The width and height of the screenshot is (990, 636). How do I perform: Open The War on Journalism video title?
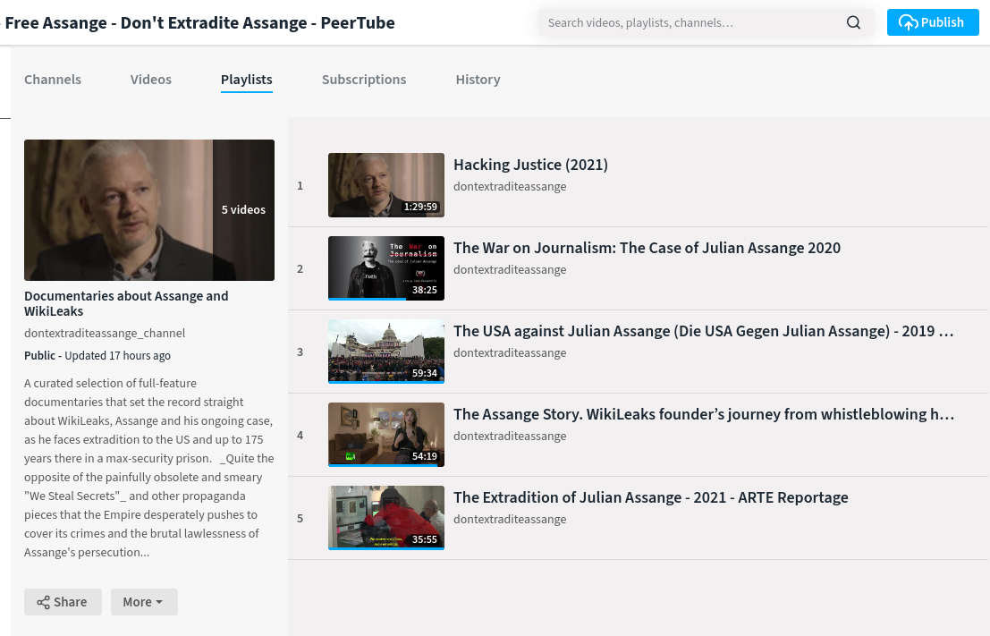pos(647,248)
